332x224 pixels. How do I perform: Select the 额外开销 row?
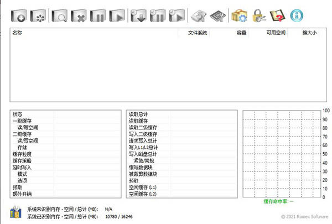[65, 194]
